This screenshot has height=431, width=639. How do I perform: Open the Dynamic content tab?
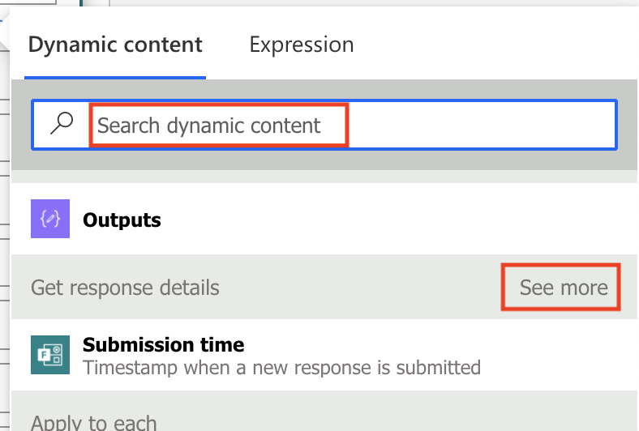tap(115, 45)
